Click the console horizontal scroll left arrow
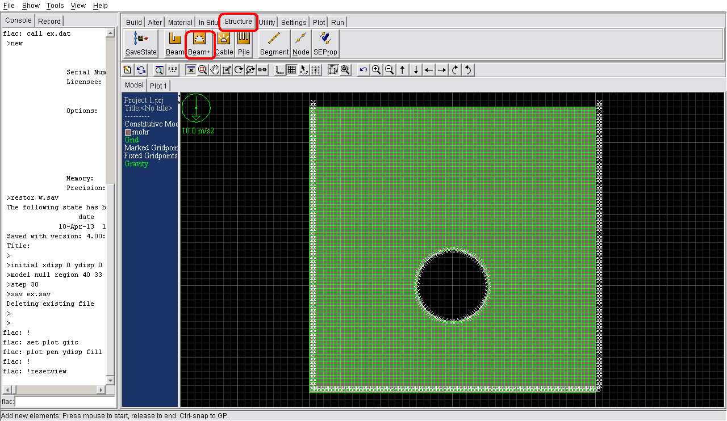Viewport: 727px width, 421px height. click(7, 390)
